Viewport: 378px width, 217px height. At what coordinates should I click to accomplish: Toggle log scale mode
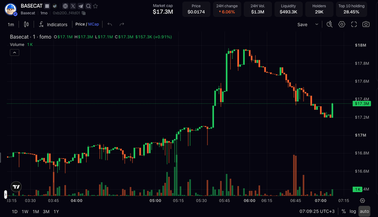(352, 211)
